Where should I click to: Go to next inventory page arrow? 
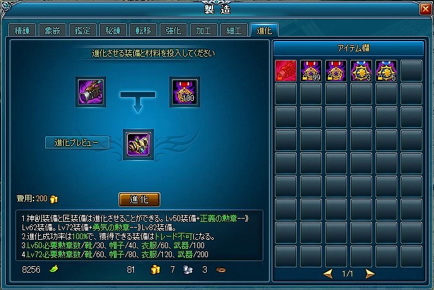pos(370,274)
